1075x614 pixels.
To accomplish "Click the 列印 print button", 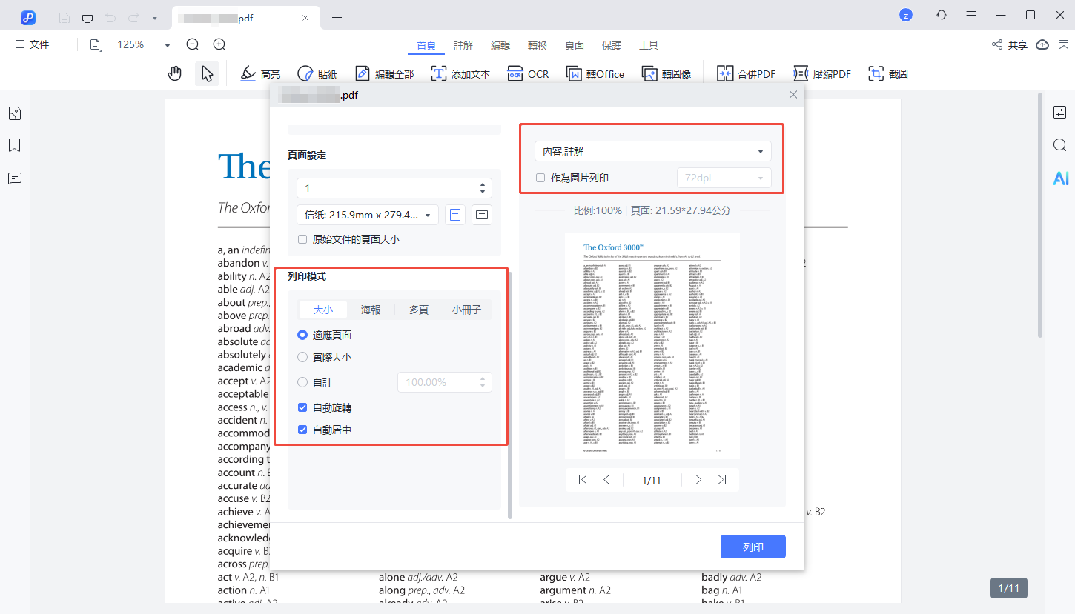I will point(753,546).
